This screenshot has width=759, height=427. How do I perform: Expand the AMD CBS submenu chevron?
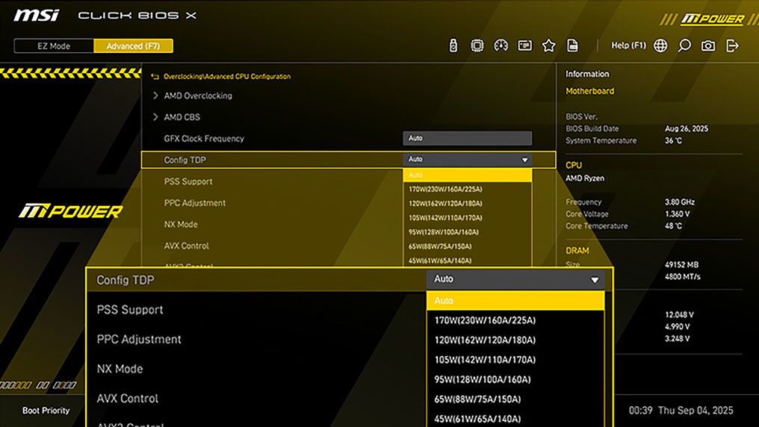(x=155, y=117)
